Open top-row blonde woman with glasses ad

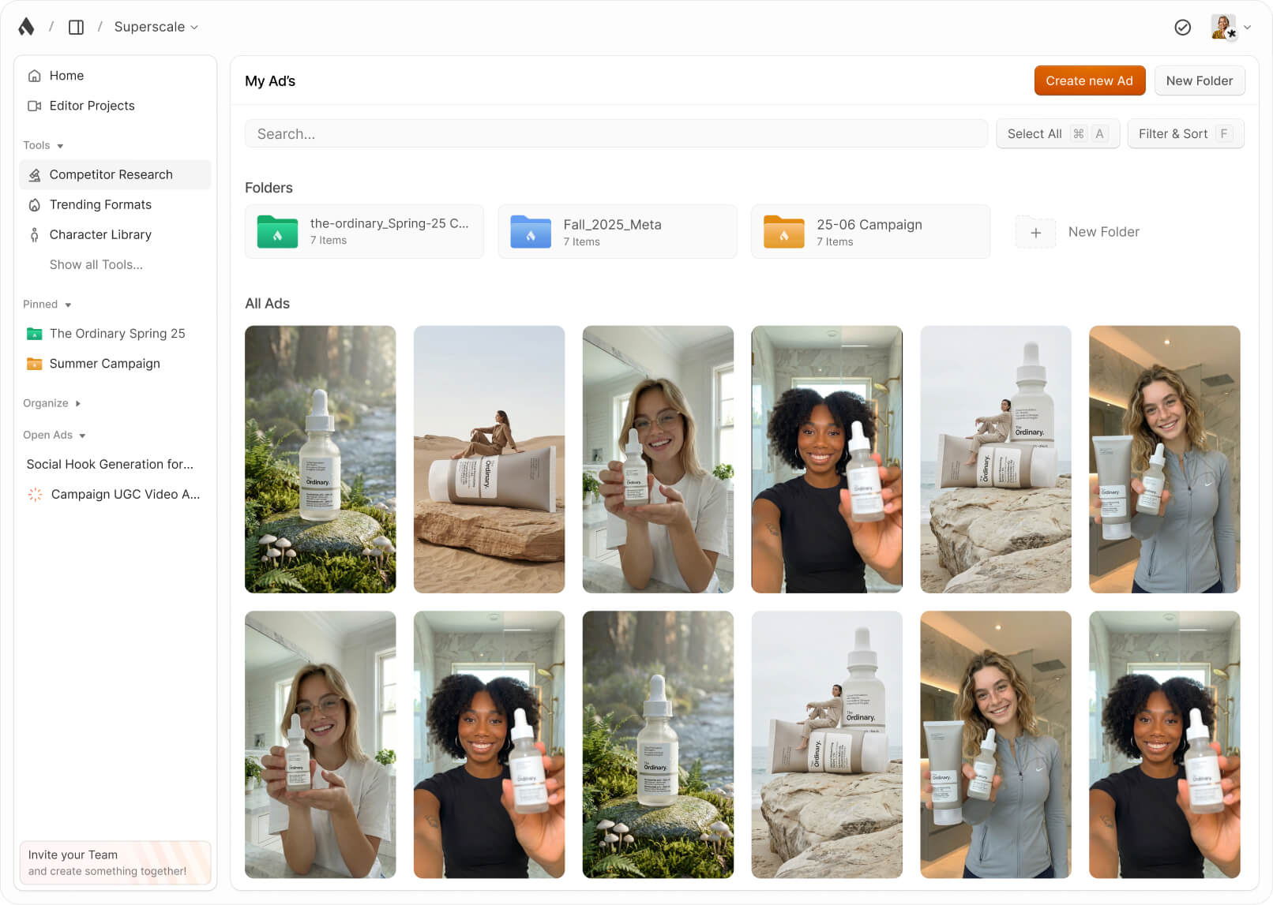pyautogui.click(x=658, y=459)
